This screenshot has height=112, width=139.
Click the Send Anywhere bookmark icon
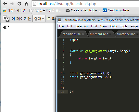click(105, 10)
